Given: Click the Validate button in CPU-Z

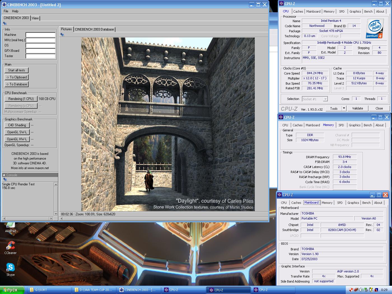Looking at the screenshot, I should click(358, 108).
